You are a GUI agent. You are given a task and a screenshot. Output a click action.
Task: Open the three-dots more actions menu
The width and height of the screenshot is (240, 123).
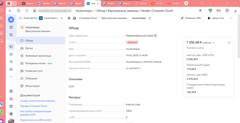[231, 18]
